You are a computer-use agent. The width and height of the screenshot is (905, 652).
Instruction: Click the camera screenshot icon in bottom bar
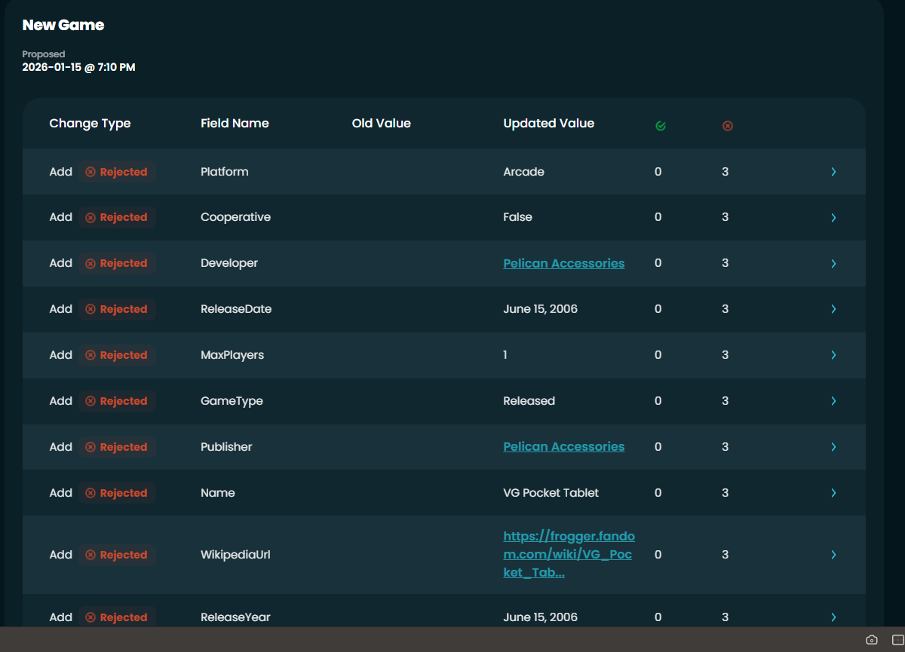click(x=872, y=640)
